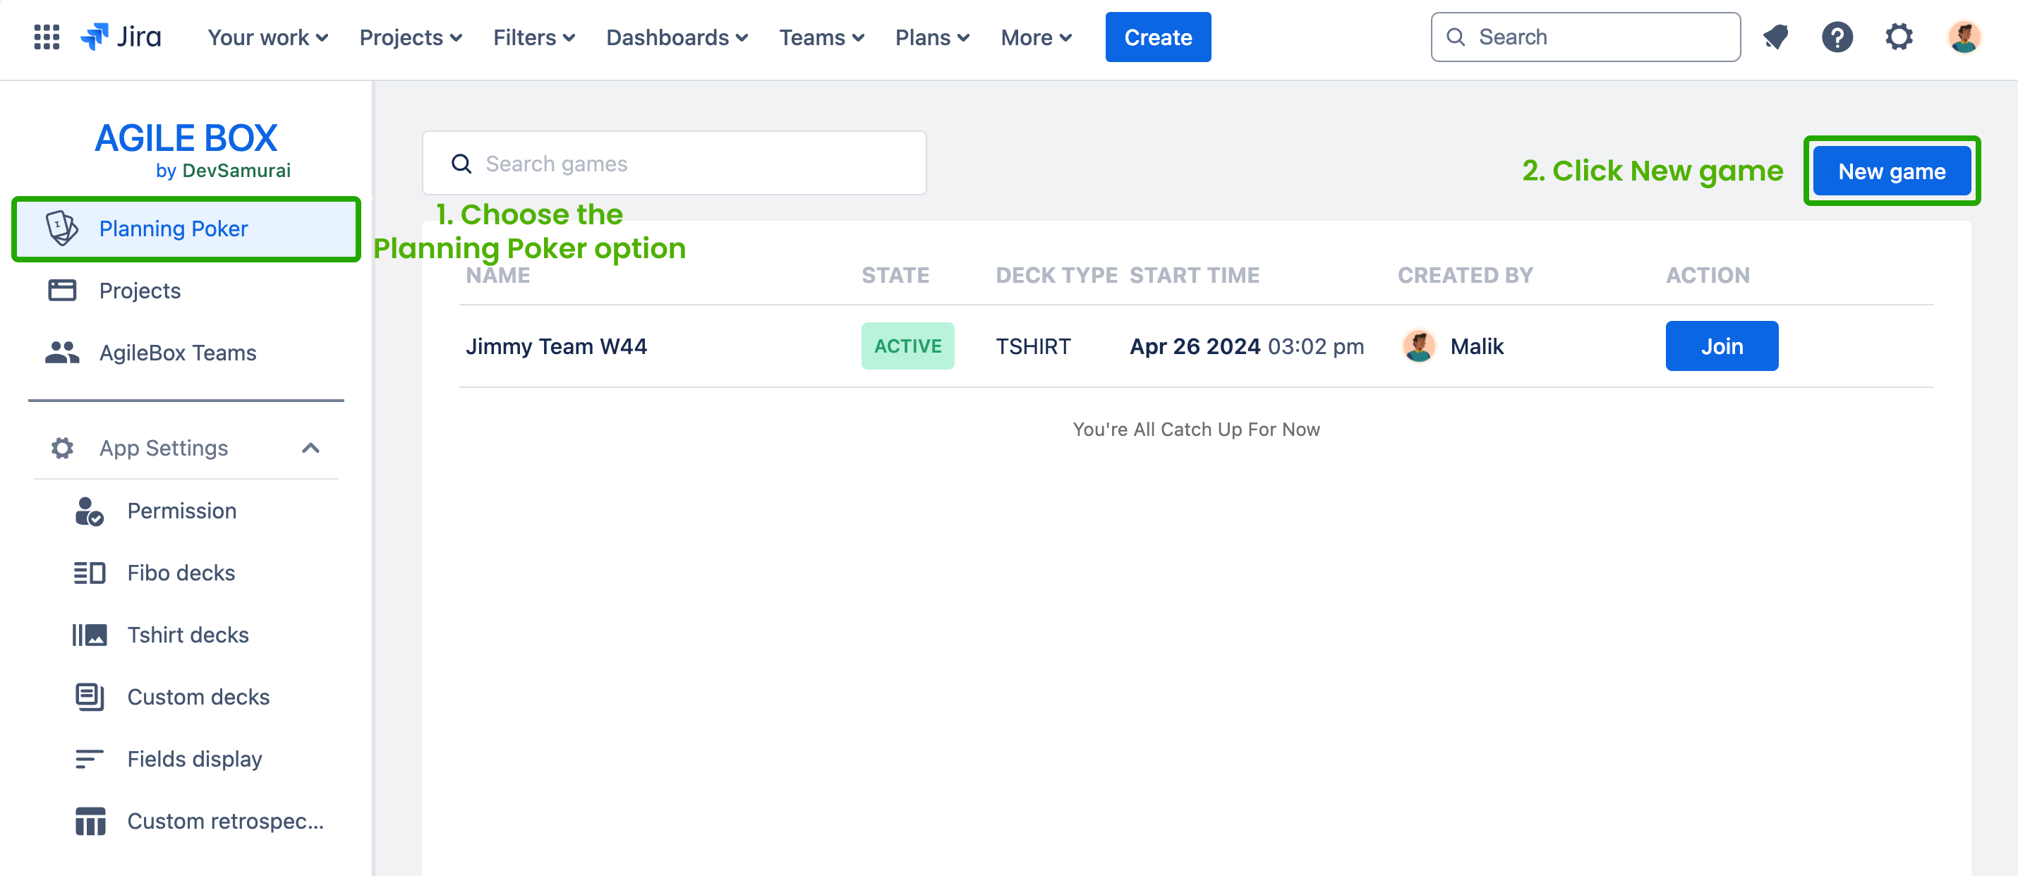Open the app switcher grid icon
The height and width of the screenshot is (876, 2018).
[47, 37]
